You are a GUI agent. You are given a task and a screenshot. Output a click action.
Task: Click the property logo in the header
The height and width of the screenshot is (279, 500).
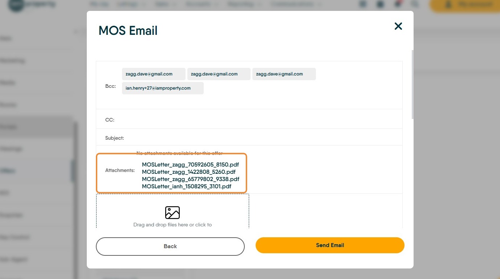(33, 4)
